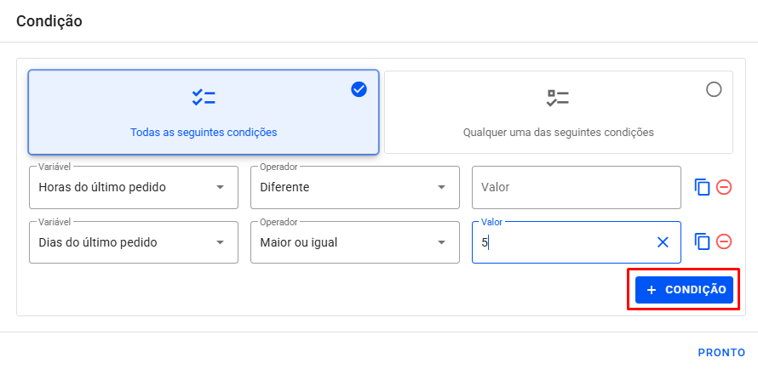Duplicate the Dias do último pedido condition row
758x369 pixels.
(702, 242)
